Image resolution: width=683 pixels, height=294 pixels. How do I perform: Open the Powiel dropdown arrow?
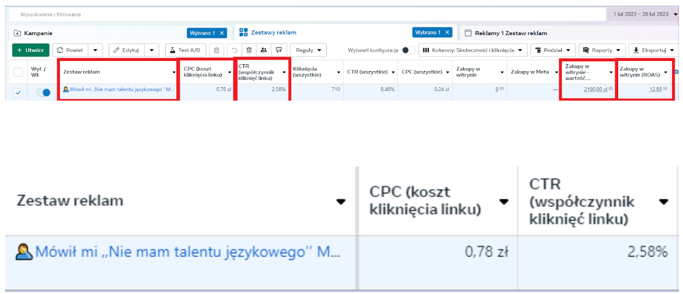point(95,50)
